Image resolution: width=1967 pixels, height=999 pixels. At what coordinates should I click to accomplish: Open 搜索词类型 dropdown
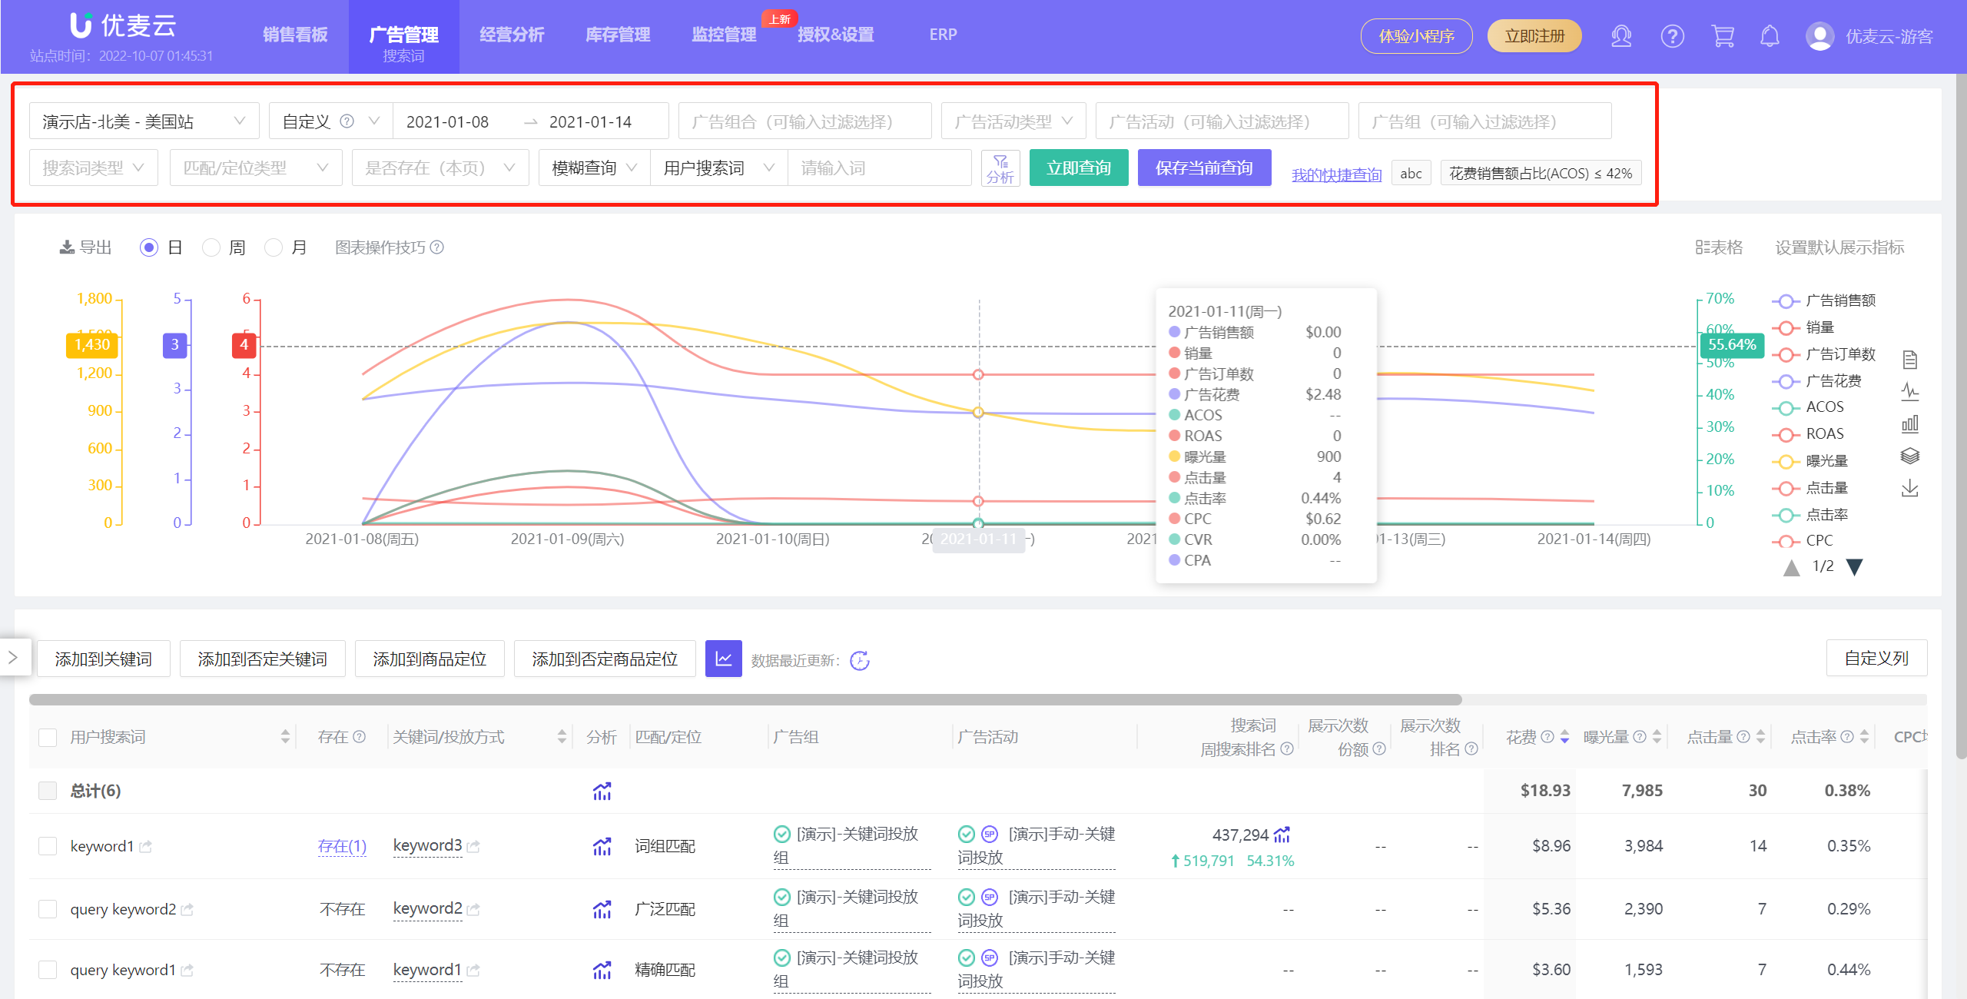(x=94, y=168)
